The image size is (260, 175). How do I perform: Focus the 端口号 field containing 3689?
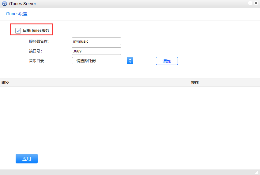point(96,51)
